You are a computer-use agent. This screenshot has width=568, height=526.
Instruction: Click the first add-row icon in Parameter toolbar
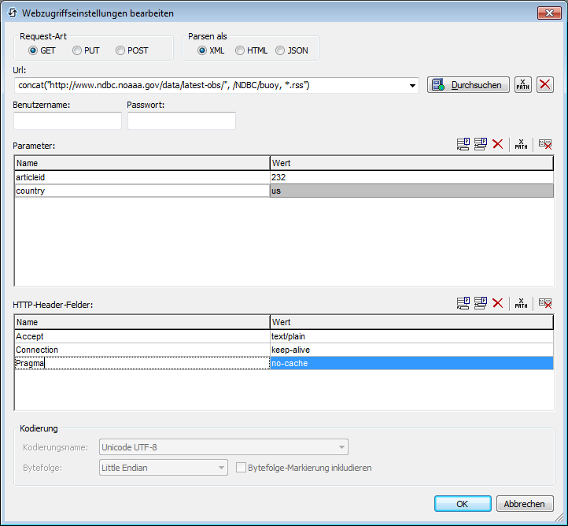[463, 144]
